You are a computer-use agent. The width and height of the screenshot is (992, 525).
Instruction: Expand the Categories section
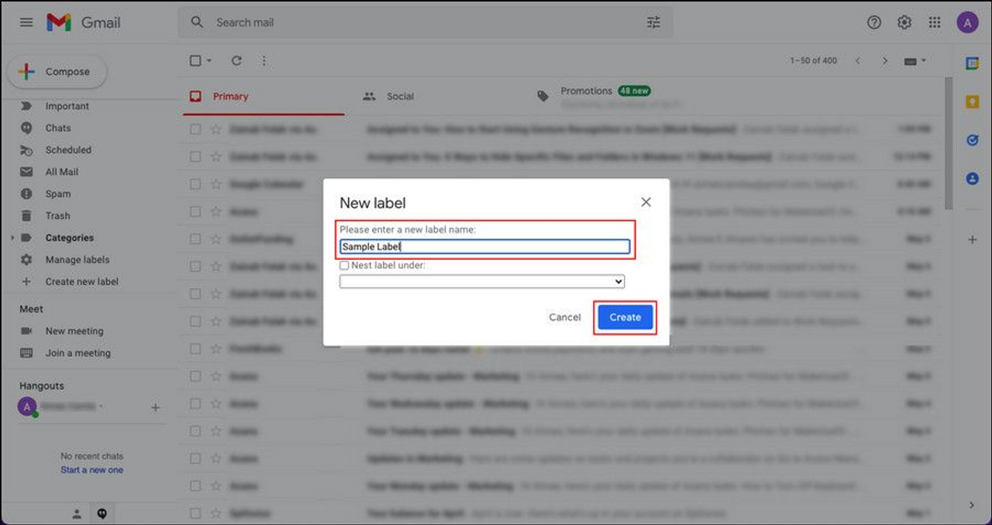[12, 238]
